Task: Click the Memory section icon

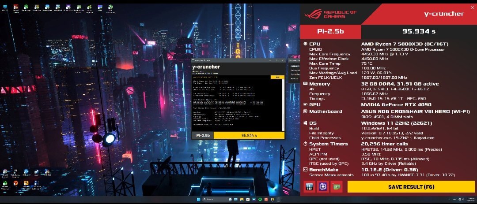Action: [306, 84]
